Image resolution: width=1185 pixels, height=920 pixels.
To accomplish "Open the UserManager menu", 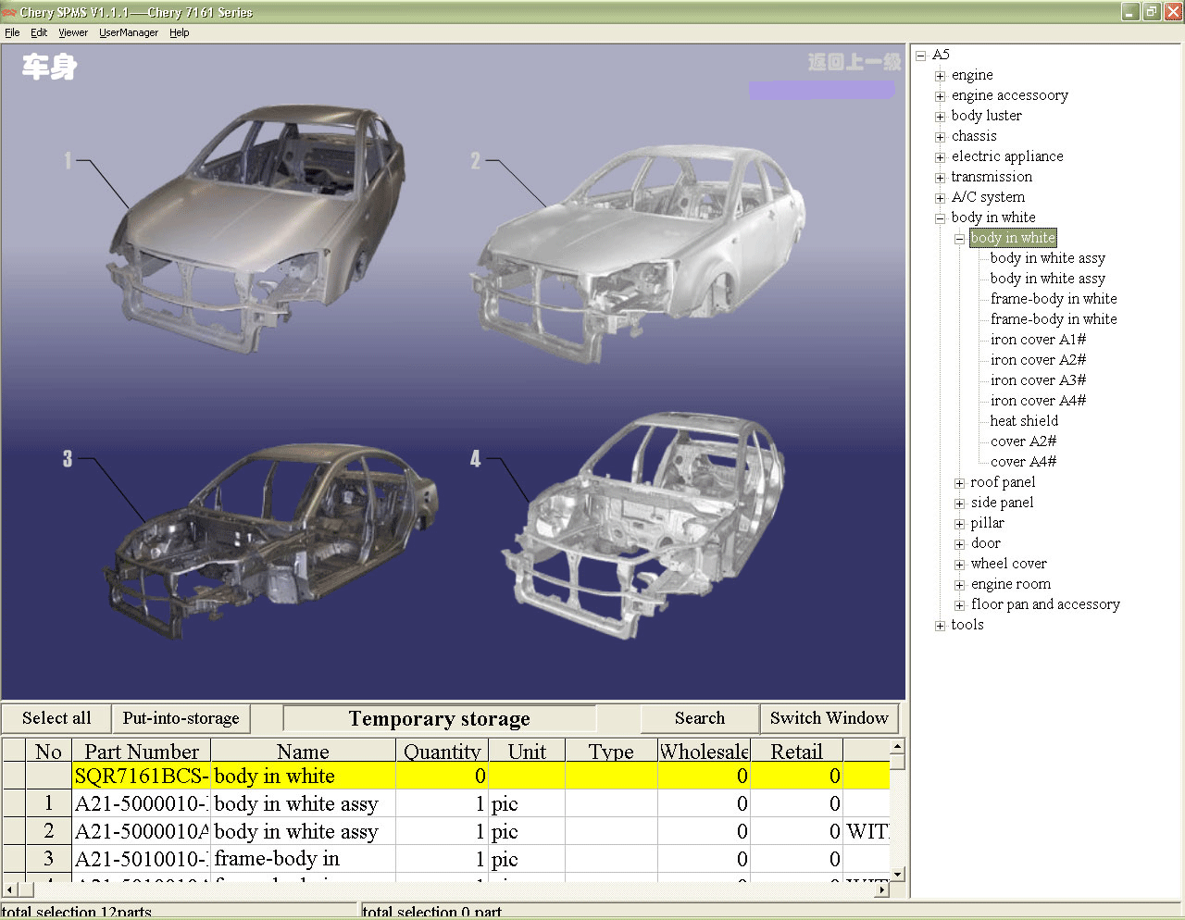I will (x=129, y=32).
